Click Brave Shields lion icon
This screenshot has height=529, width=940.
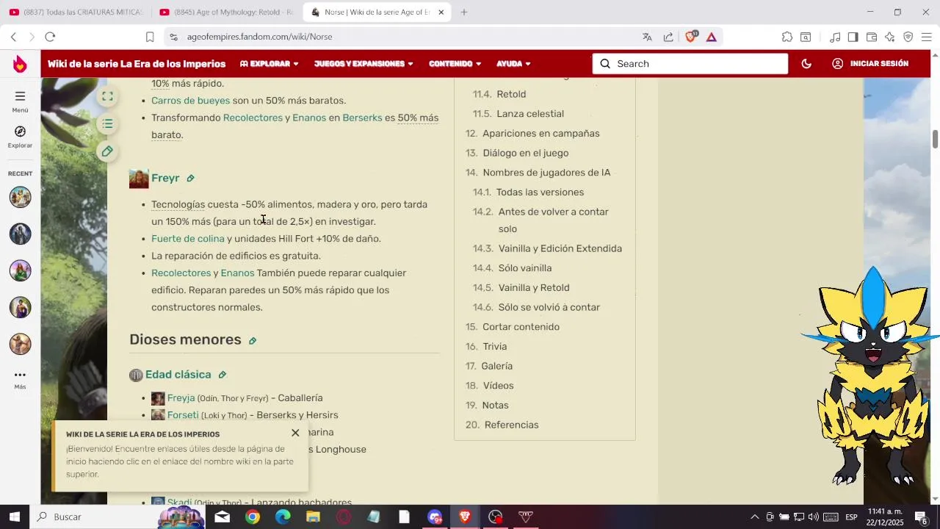point(690,37)
